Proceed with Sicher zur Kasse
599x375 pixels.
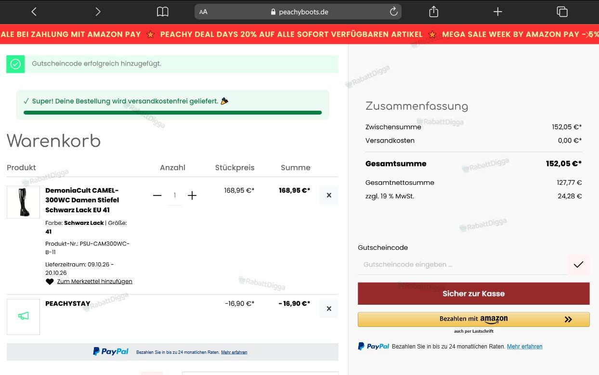(x=474, y=294)
